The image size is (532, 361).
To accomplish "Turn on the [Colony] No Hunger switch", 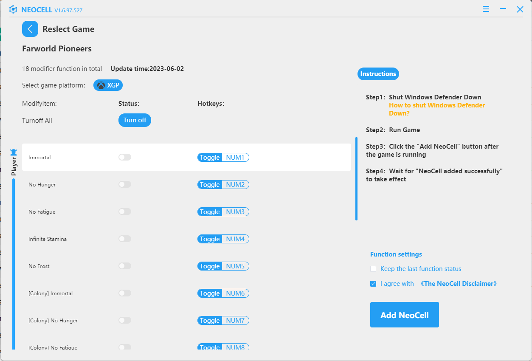I will [125, 320].
